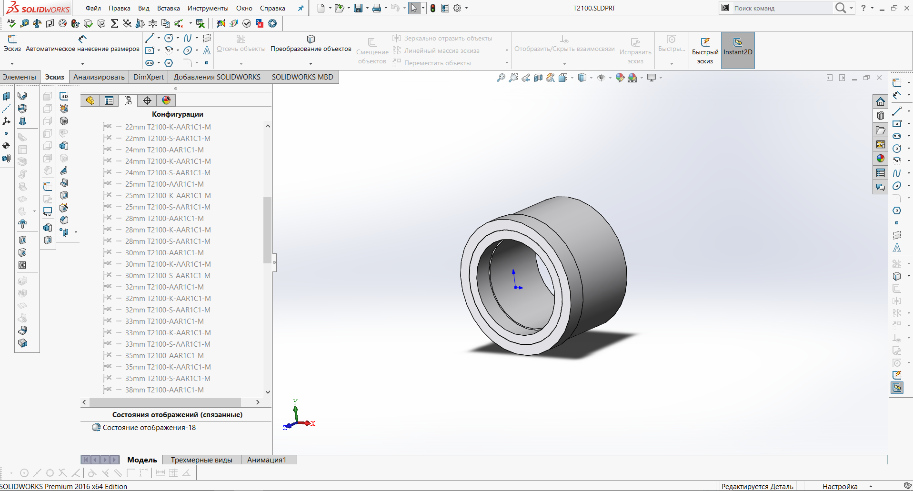Screen dimensions: 913x491
Task: Click the spell check Abc icon
Action: coord(11,23)
